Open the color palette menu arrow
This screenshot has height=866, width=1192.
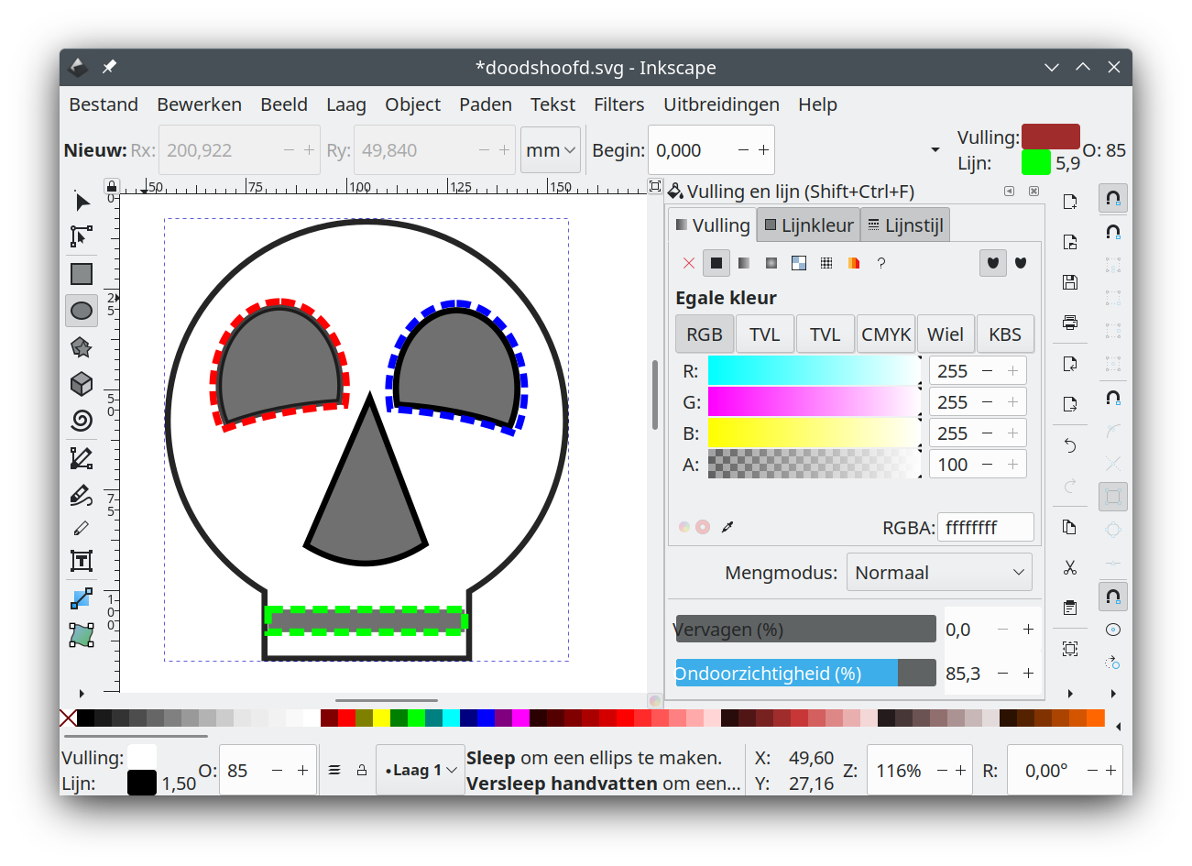point(1118,727)
